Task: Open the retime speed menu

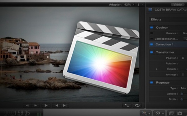Action: point(159,113)
